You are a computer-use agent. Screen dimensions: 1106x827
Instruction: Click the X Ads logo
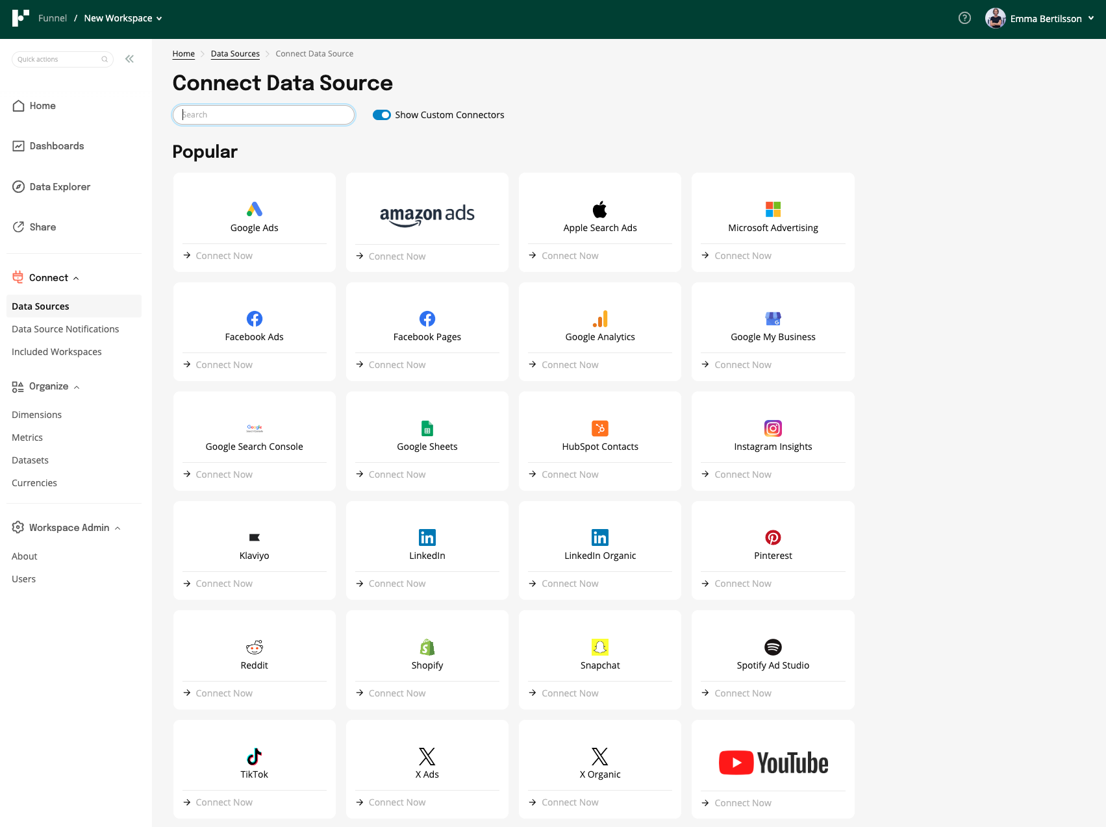click(427, 756)
